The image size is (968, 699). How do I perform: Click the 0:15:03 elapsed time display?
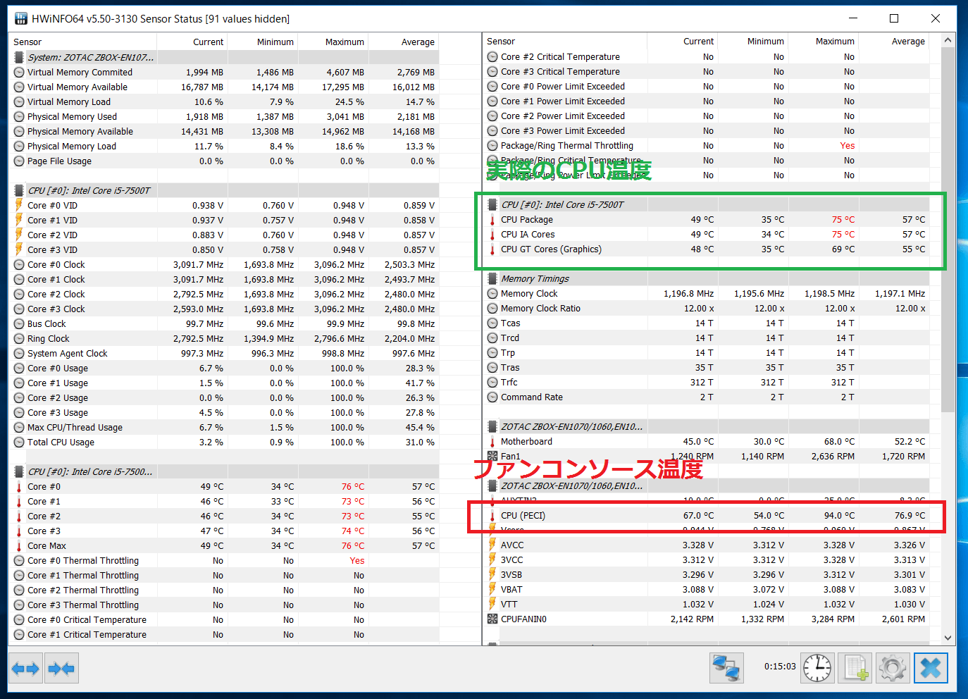pos(780,666)
